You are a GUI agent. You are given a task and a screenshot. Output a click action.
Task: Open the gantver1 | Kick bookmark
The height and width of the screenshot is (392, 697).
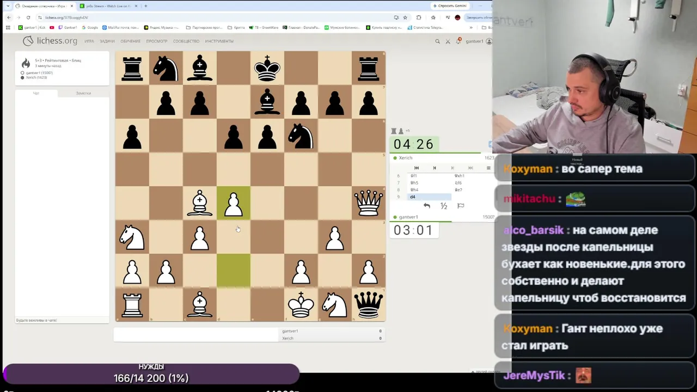tap(33, 28)
